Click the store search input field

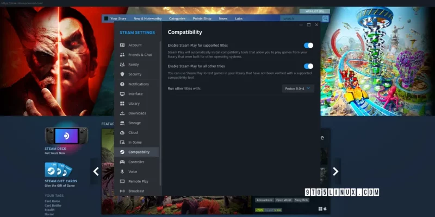301,18
